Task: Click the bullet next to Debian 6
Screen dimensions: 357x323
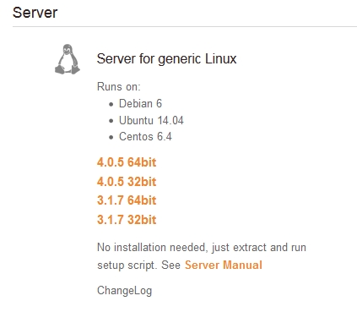Action: pyautogui.click(x=111, y=104)
